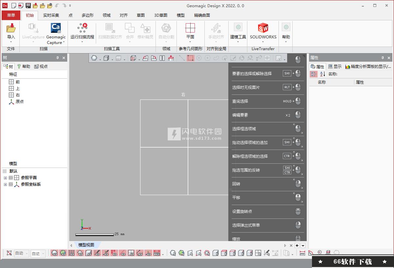Pin the 属性 panel with pushpin icon
Viewport: 394px width, 268px height.
click(383, 58)
